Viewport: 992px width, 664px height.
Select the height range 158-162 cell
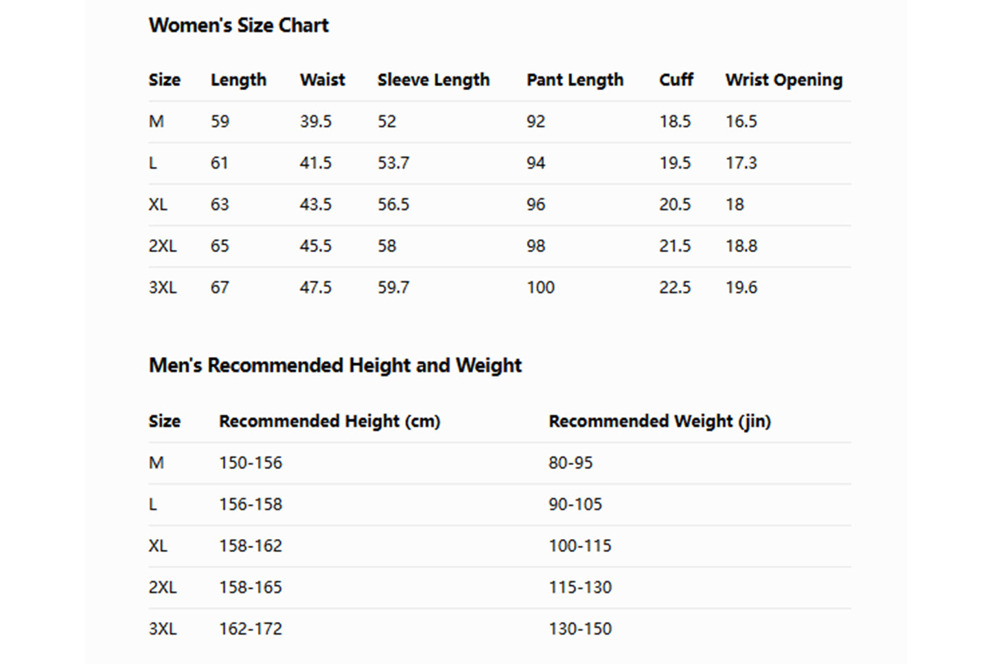click(251, 546)
